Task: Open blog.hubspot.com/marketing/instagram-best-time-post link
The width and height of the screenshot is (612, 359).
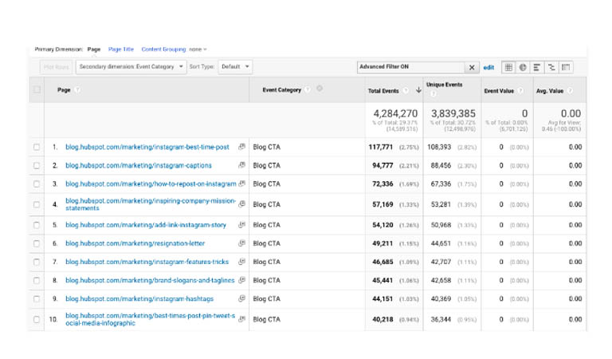Action: [147, 147]
